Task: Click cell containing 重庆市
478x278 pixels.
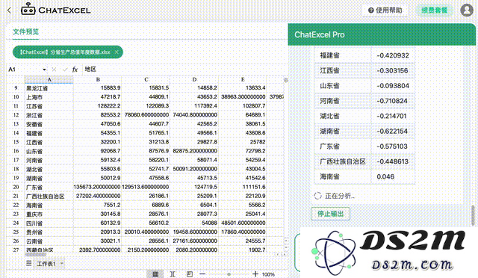Action: tap(49, 214)
